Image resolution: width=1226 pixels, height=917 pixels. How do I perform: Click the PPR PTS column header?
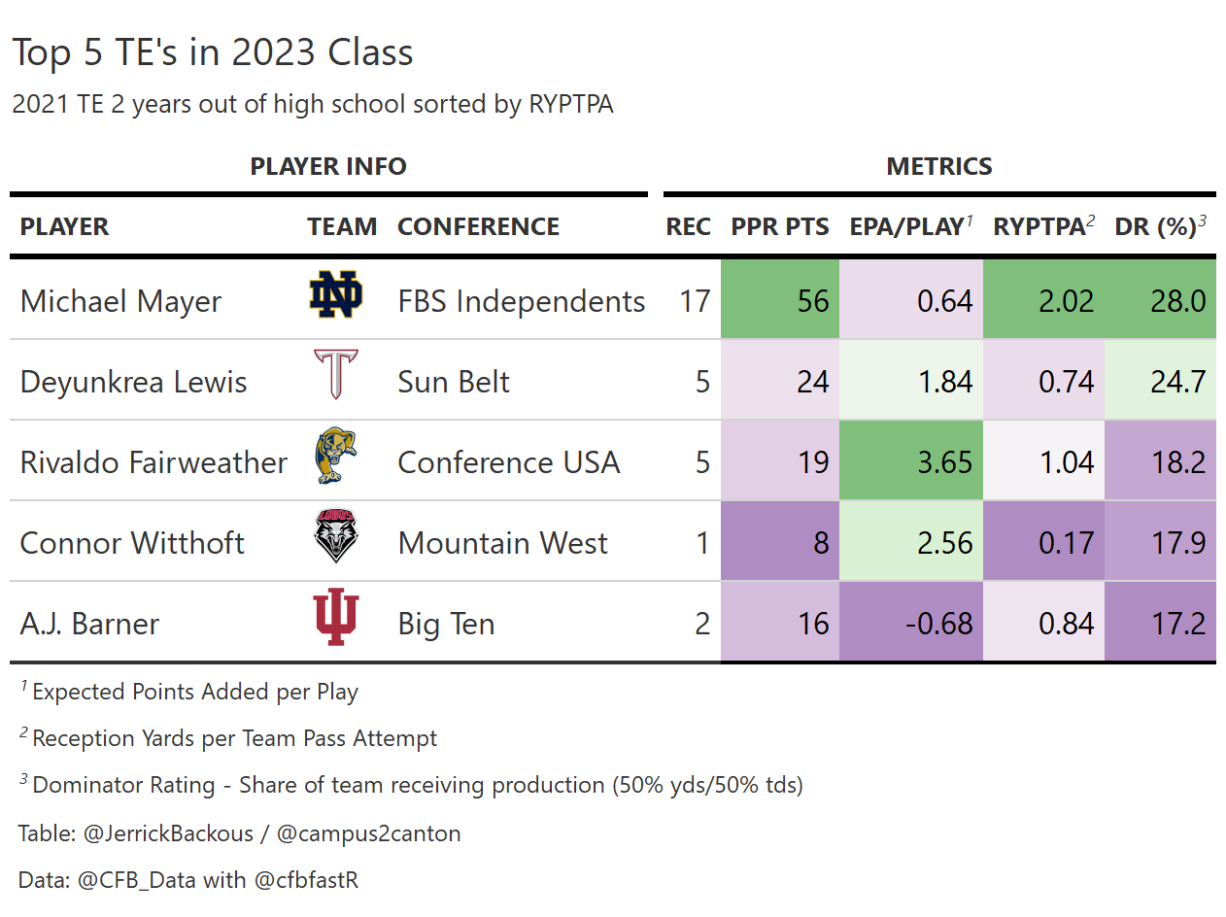point(780,227)
